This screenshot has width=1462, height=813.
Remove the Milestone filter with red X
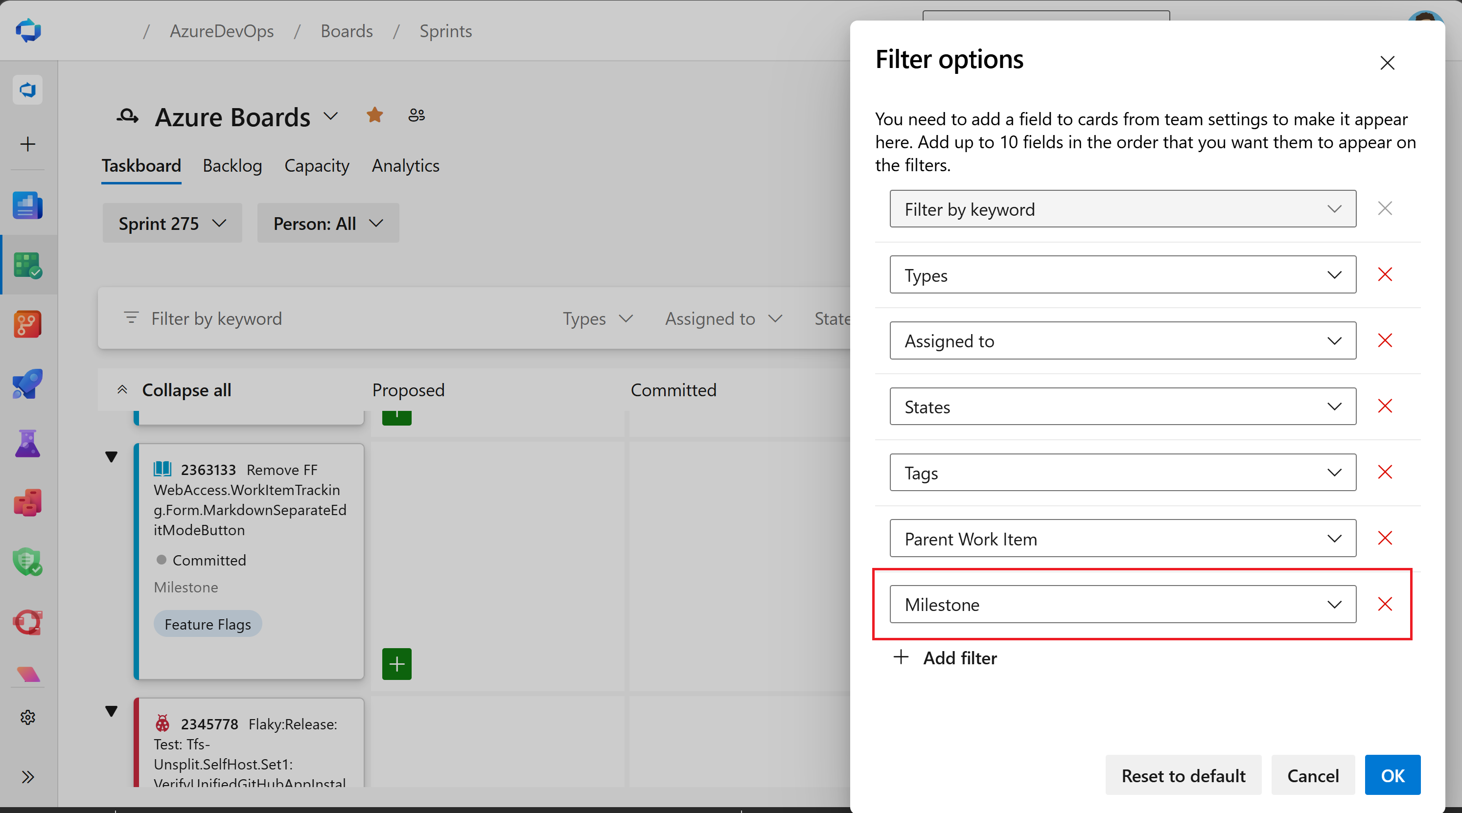tap(1385, 604)
